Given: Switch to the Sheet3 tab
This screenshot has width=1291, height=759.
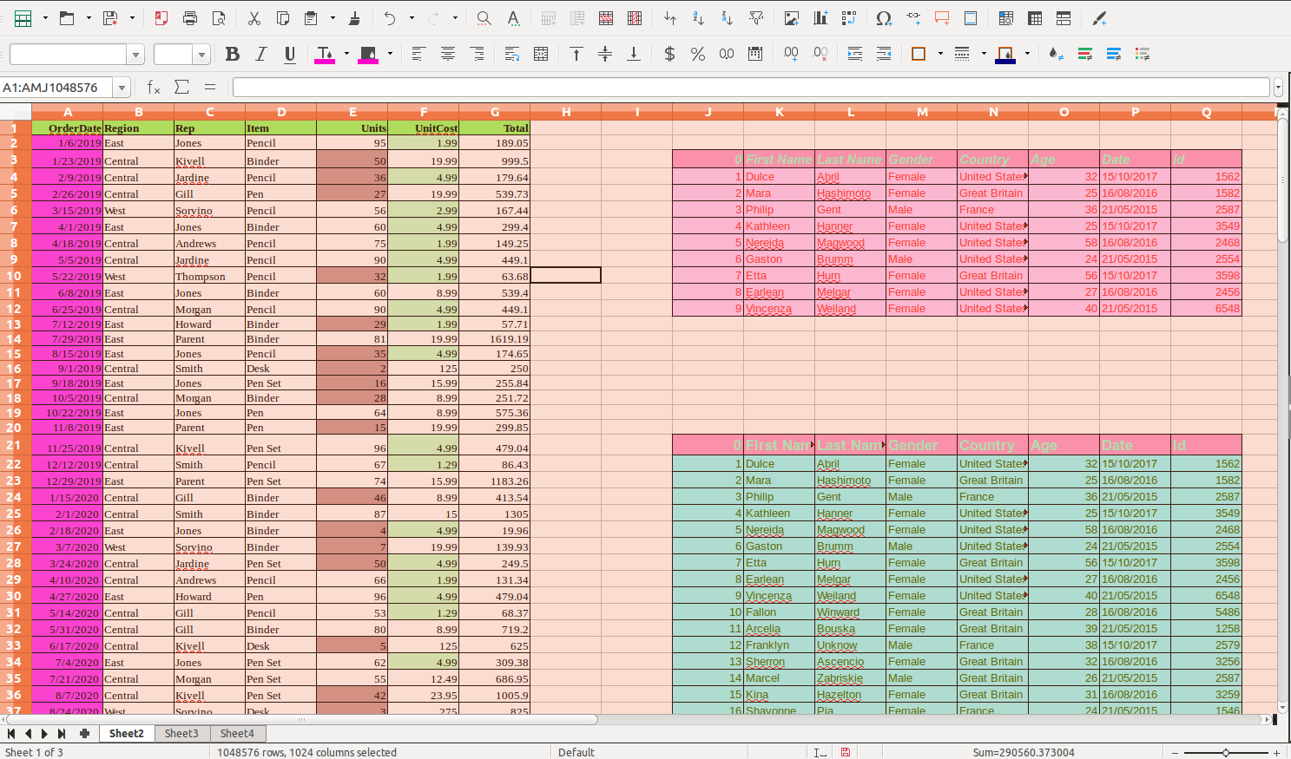Looking at the screenshot, I should [x=181, y=733].
